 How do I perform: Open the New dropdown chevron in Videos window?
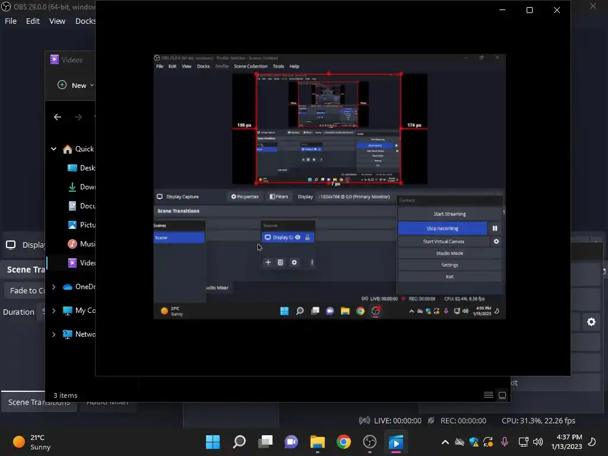[x=92, y=85]
